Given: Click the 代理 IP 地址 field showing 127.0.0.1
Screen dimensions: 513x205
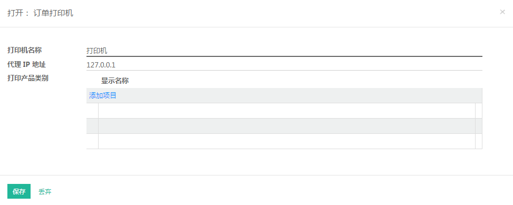Looking at the screenshot, I should 284,65.
